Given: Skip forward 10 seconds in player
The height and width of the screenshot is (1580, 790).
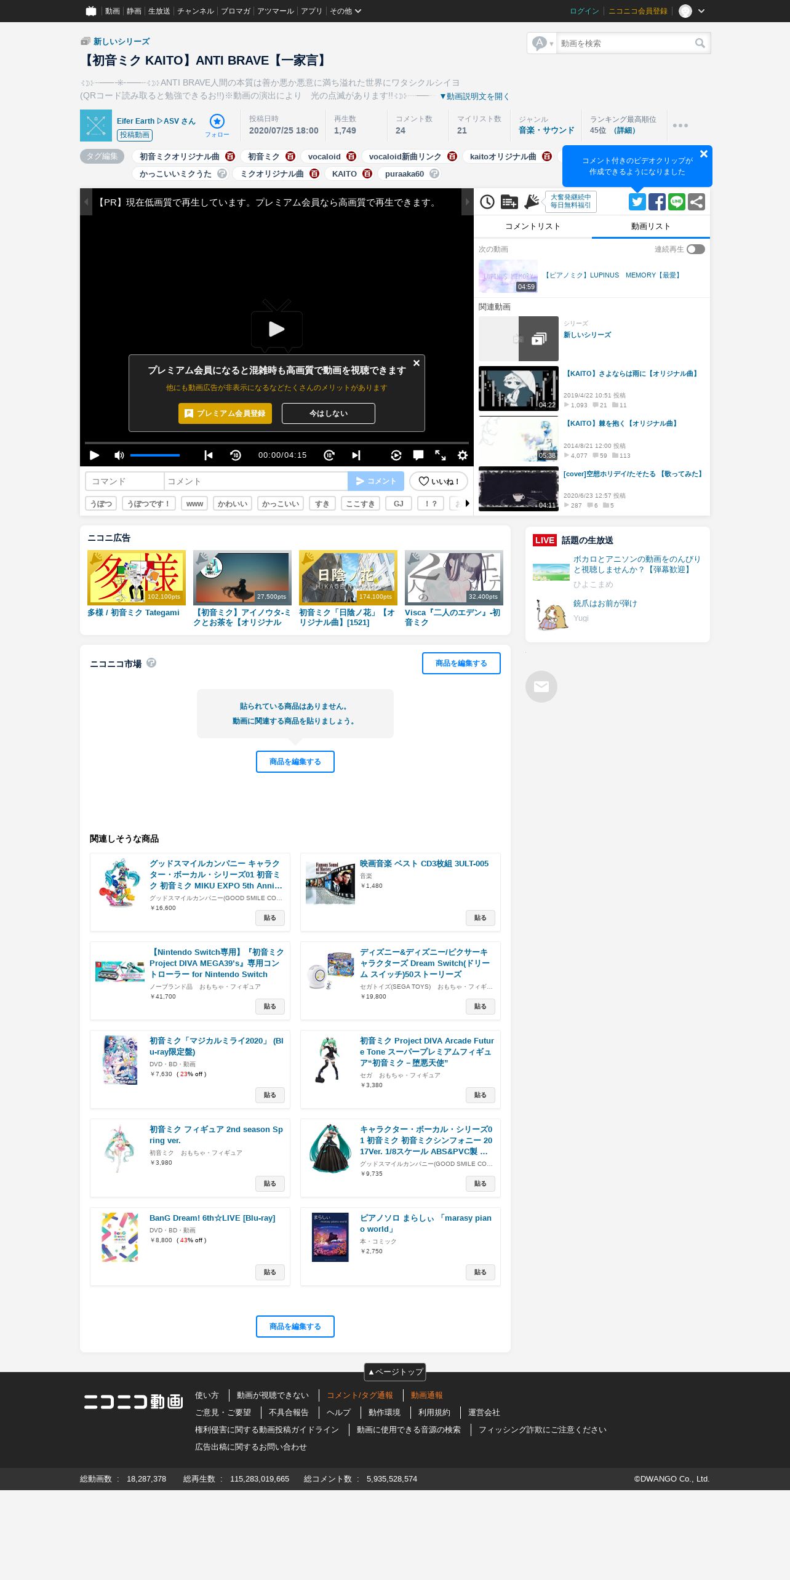Looking at the screenshot, I should tap(329, 455).
